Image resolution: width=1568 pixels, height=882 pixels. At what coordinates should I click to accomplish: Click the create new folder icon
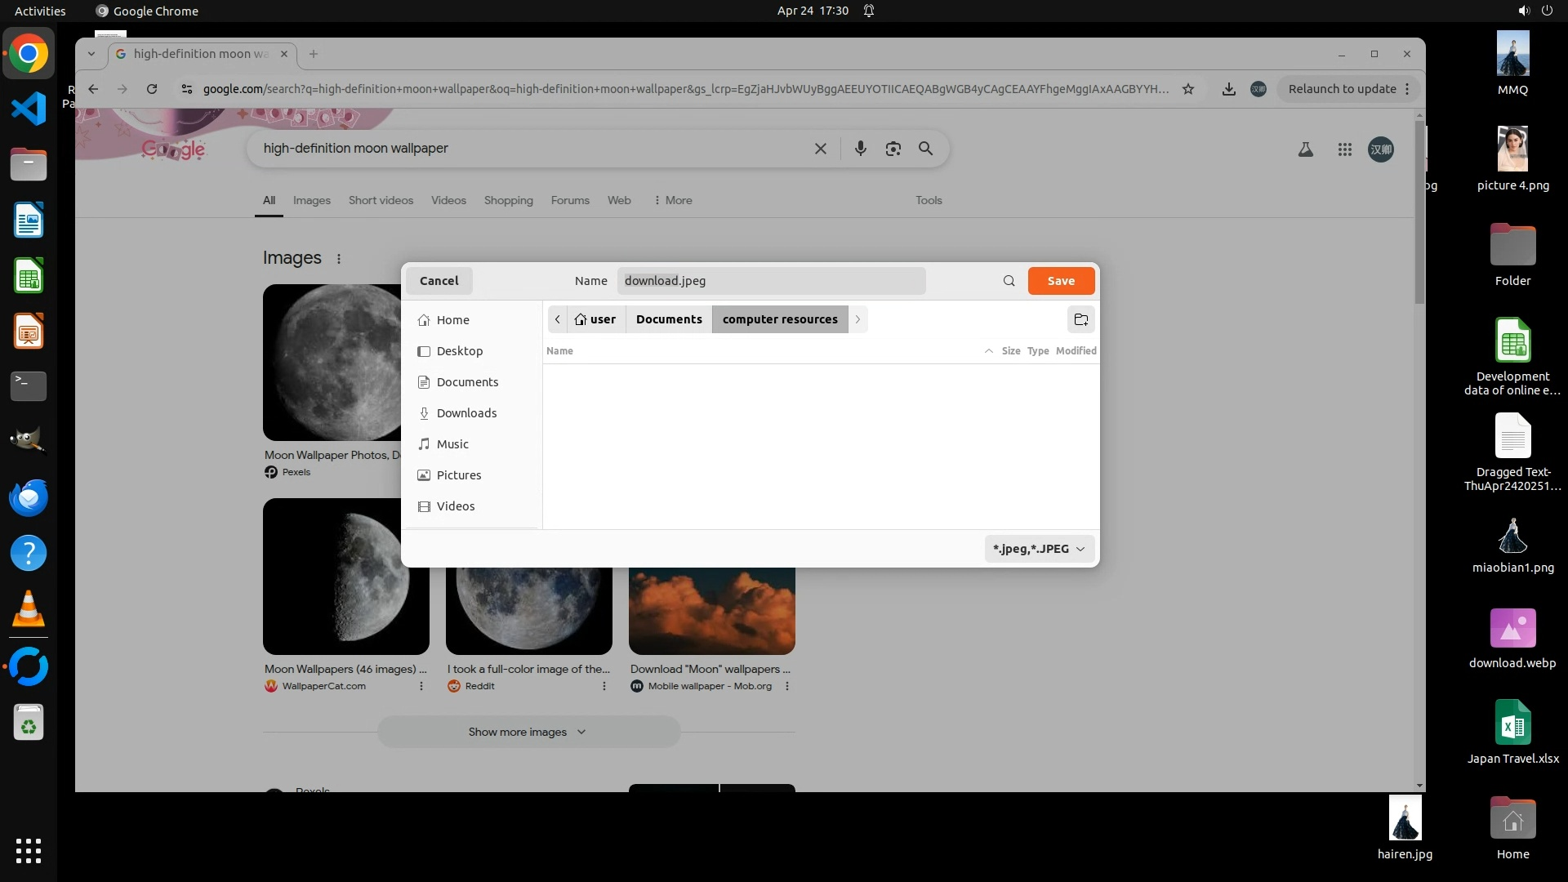1080,319
